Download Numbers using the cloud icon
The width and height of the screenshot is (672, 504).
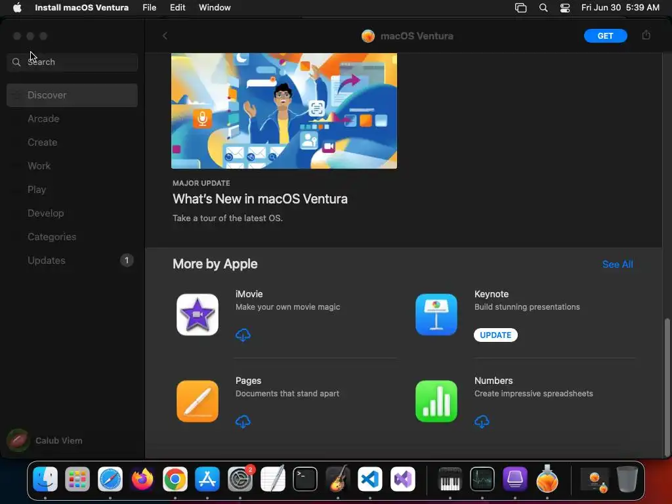pyautogui.click(x=482, y=421)
